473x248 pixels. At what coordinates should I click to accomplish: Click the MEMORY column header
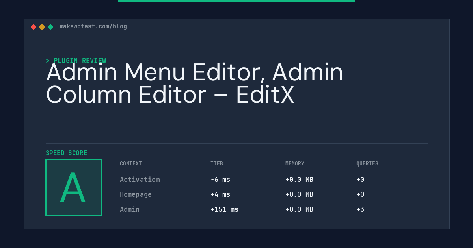295,164
